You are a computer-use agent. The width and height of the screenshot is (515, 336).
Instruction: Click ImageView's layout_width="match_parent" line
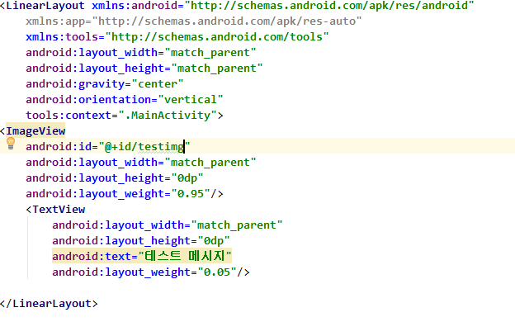tap(141, 163)
